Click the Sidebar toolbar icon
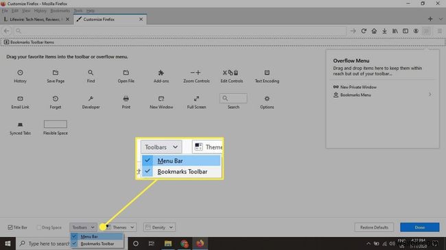This screenshot has width=446, height=250. [406, 31]
